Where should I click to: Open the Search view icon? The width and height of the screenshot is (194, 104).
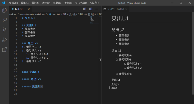[5, 20]
